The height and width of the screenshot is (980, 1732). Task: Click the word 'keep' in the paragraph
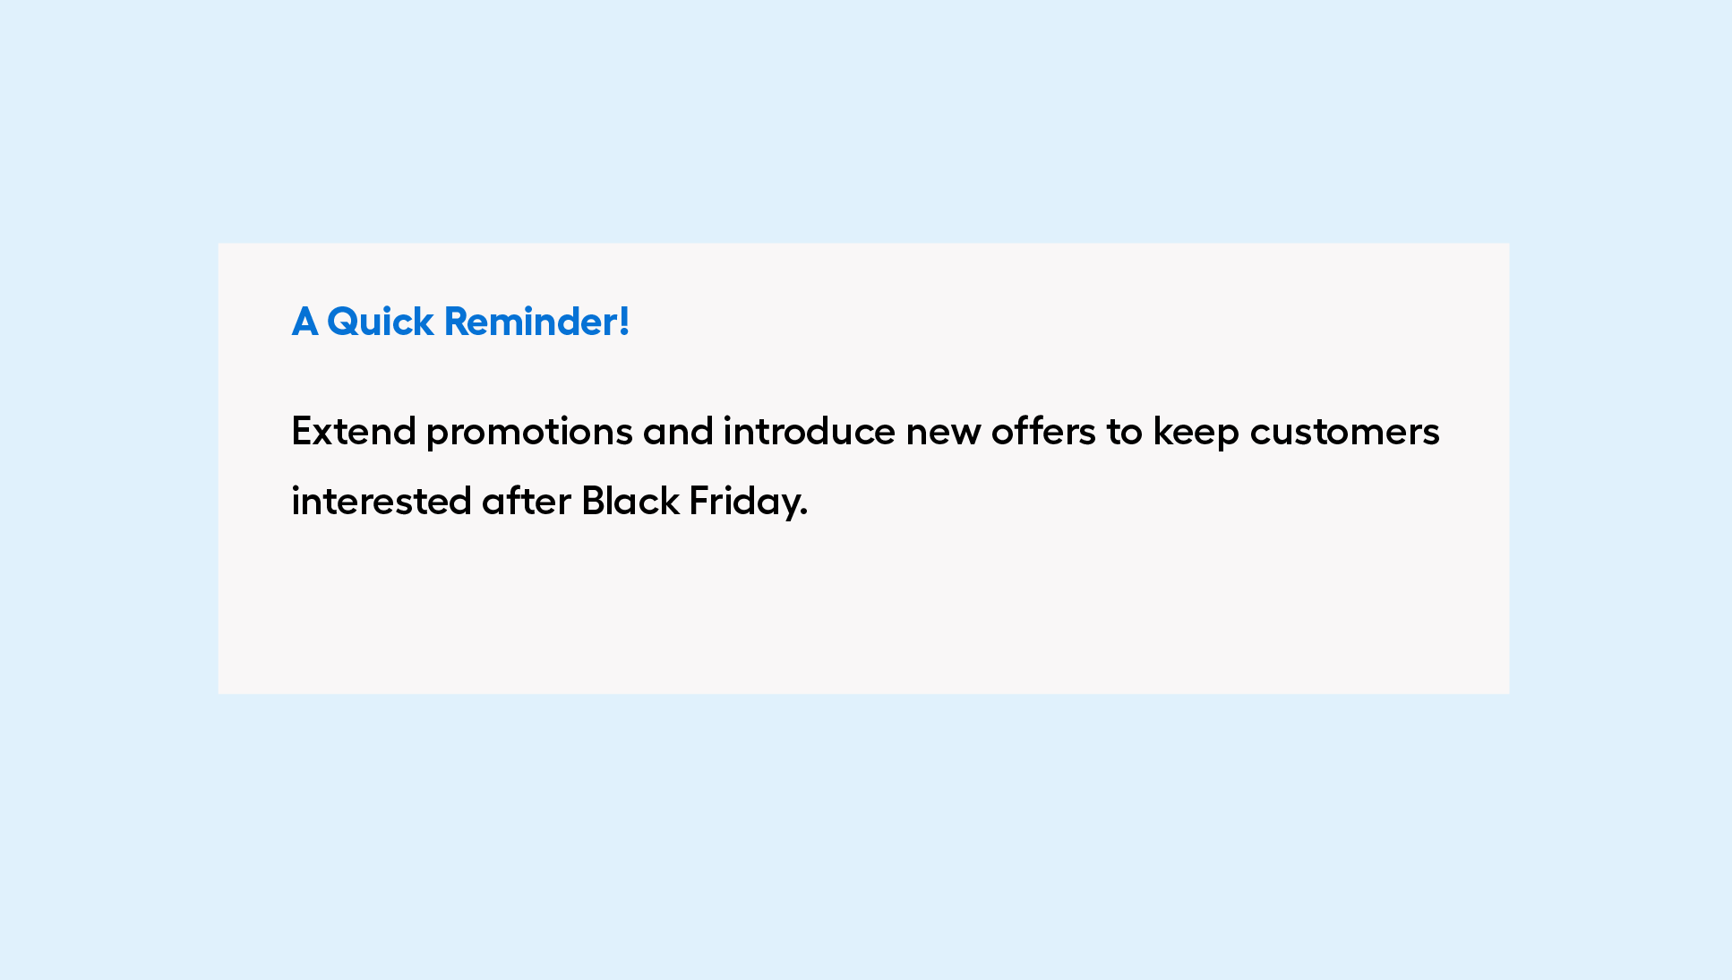click(x=1196, y=434)
